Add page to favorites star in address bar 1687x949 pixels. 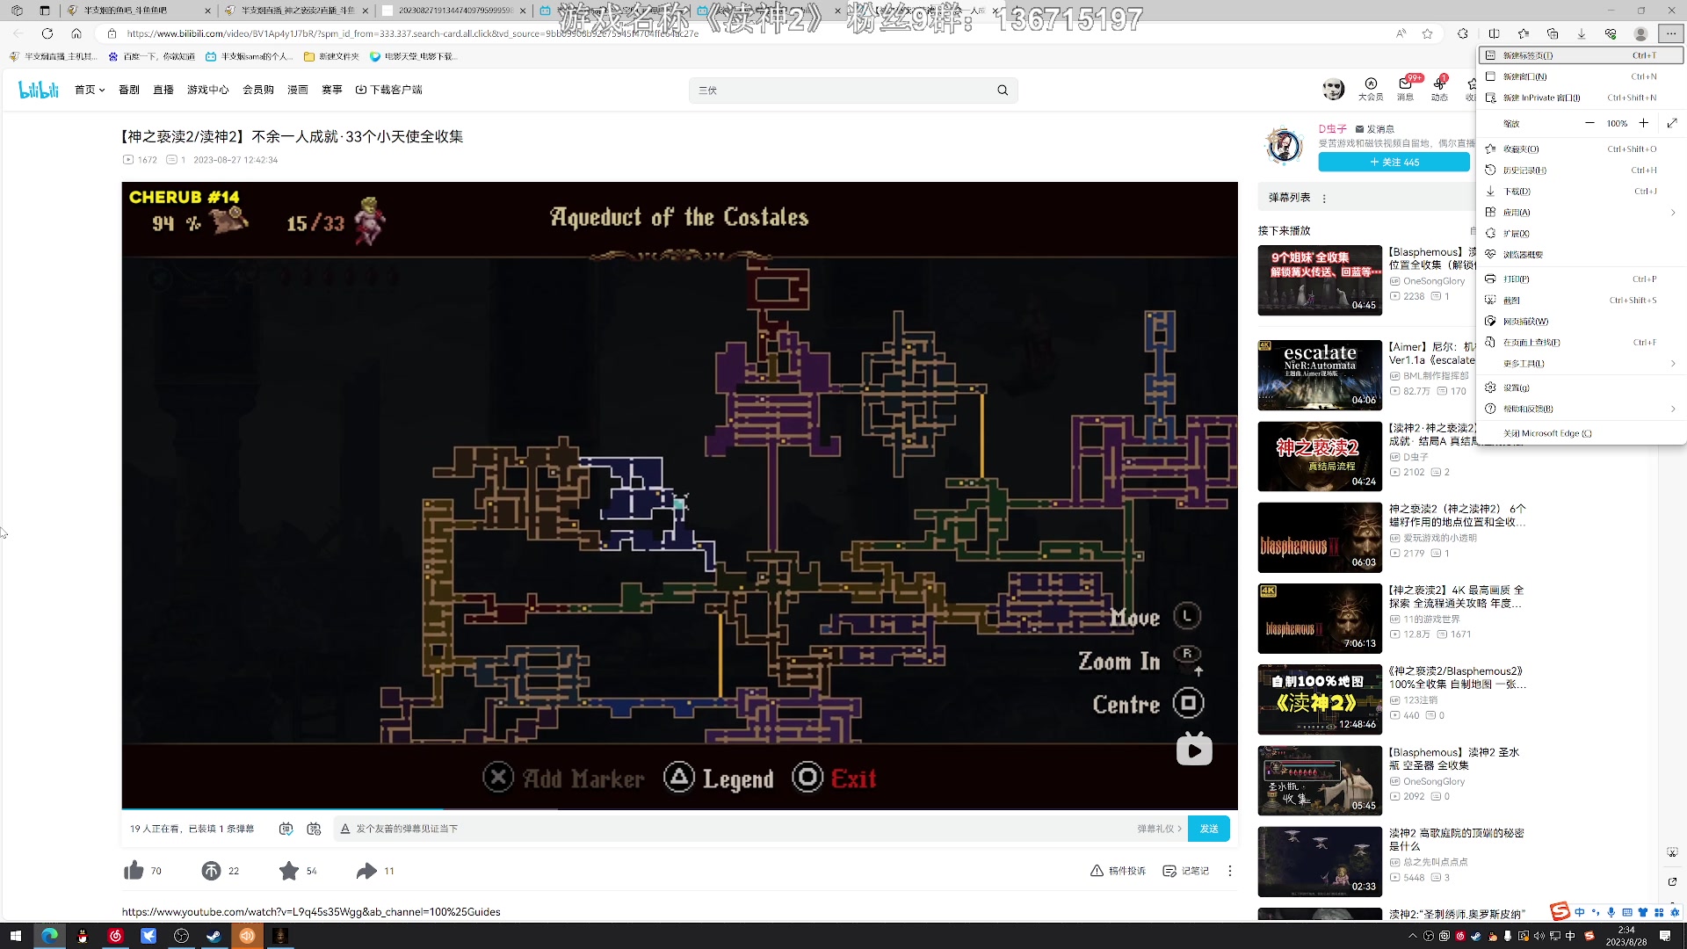pos(1427,33)
